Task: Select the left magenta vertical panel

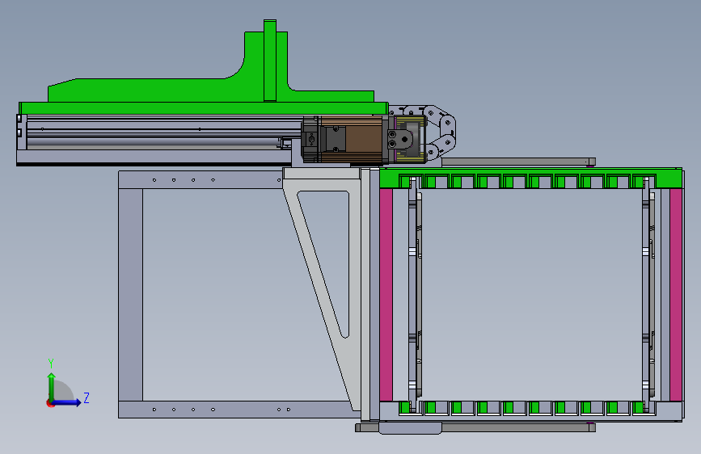Action: click(x=386, y=294)
